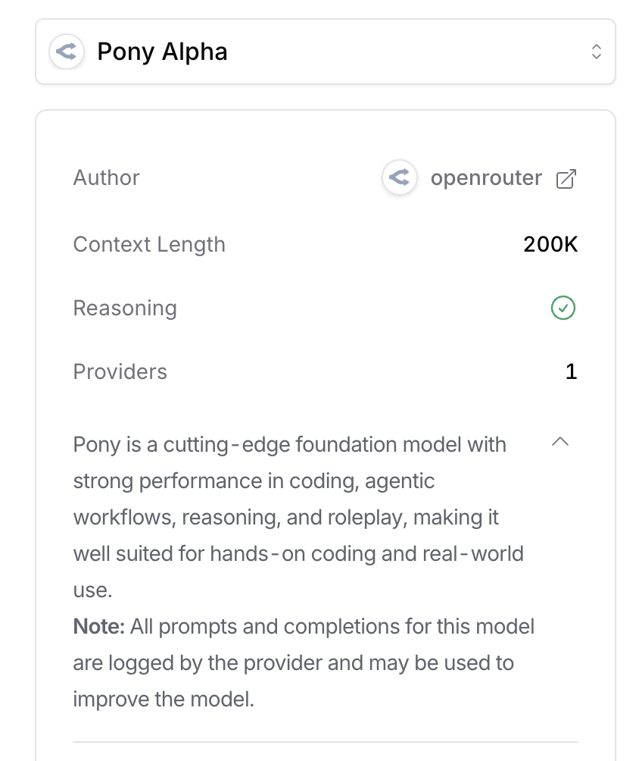
Task: Click the circular OpenRouter badge next to Pony Alpha
Action: [67, 52]
